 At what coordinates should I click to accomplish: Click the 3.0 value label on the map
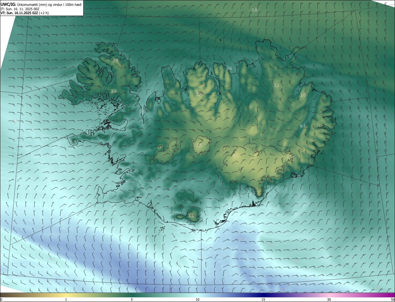click(x=303, y=95)
